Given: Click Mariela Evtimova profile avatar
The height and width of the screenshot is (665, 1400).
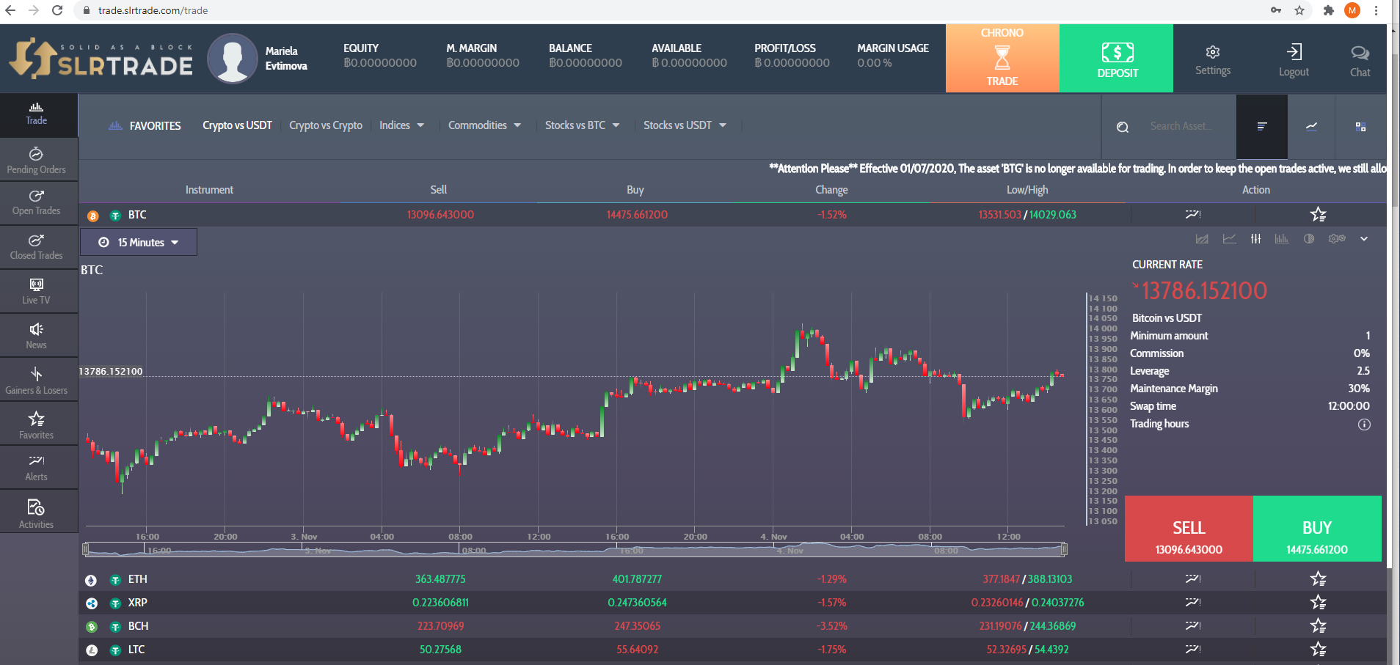Looking at the screenshot, I should (x=233, y=59).
